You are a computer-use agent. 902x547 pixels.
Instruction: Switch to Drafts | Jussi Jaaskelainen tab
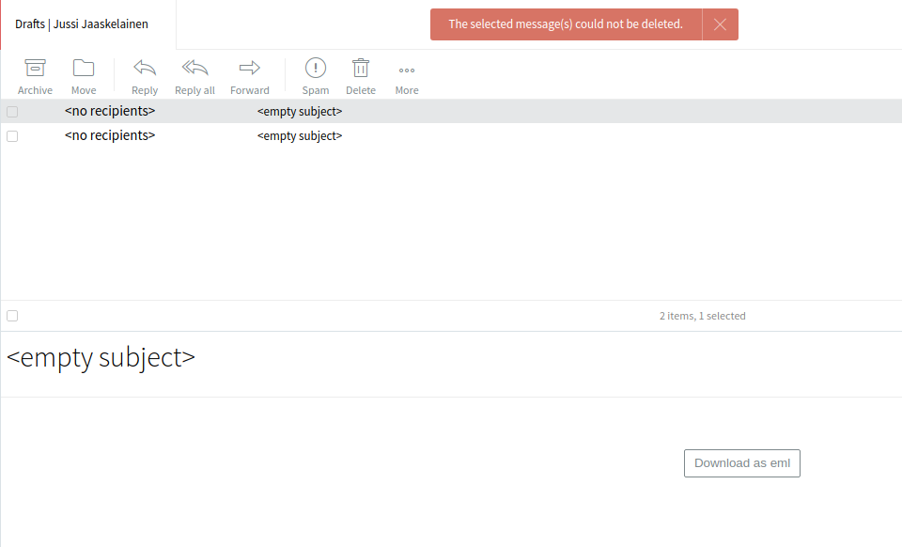coord(82,24)
